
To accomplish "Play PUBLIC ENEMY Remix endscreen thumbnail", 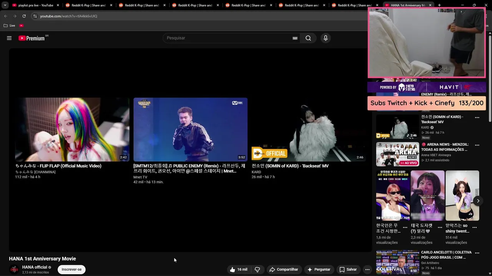I will (x=190, y=130).
